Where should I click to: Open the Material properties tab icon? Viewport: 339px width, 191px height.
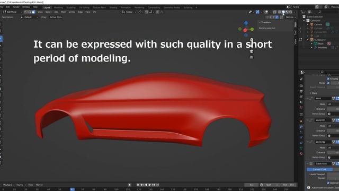[301, 154]
